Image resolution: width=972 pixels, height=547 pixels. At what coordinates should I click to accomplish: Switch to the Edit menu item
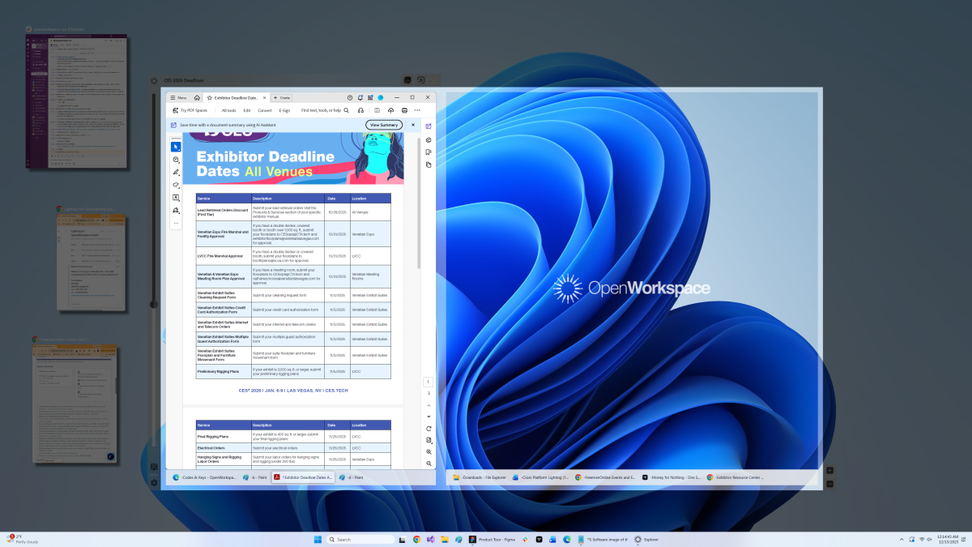click(247, 110)
